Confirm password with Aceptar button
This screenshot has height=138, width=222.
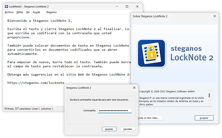(109, 129)
